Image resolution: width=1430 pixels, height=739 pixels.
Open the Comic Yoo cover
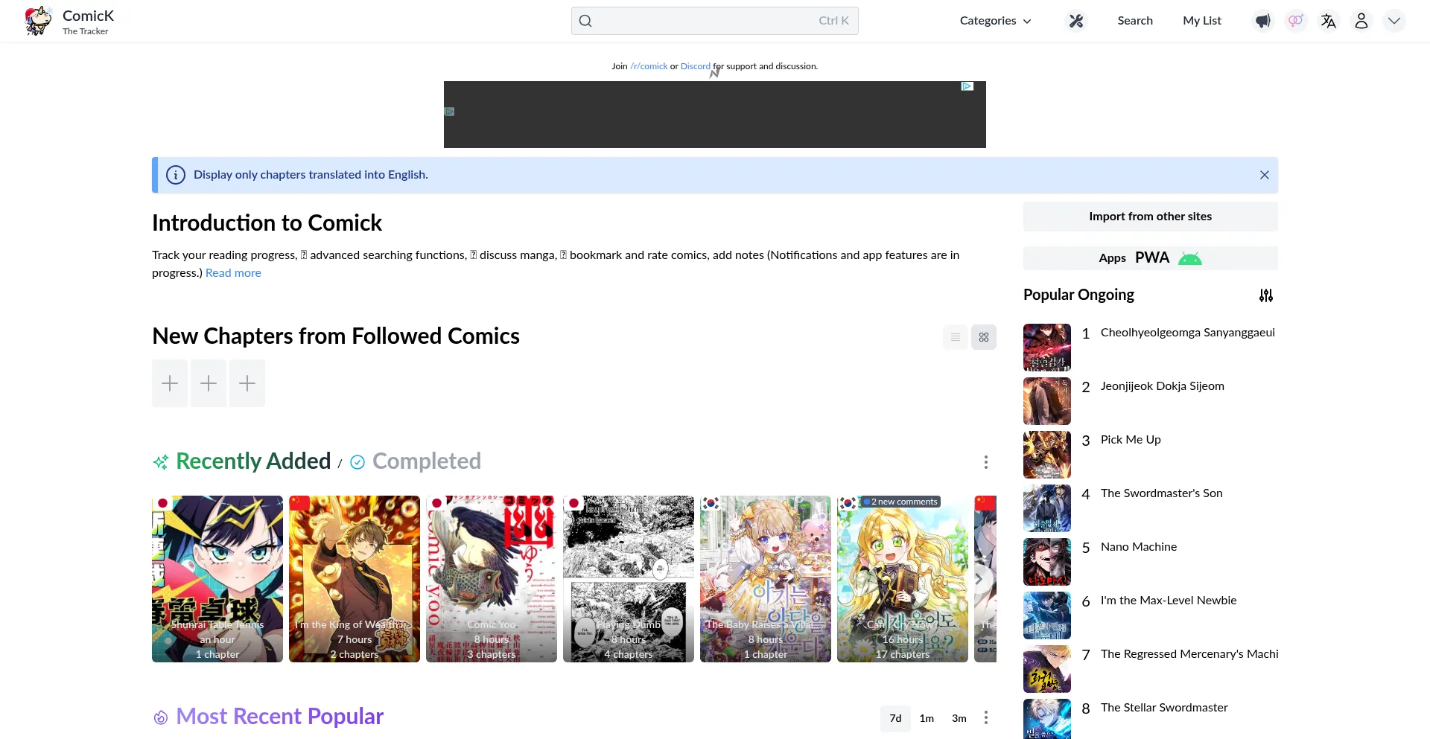(492, 579)
